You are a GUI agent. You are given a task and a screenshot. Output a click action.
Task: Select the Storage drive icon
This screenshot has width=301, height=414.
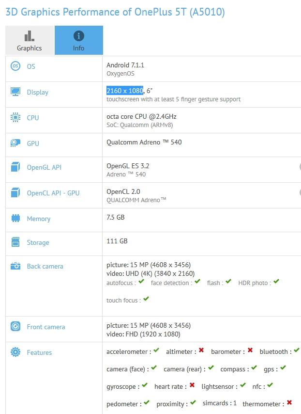coord(15,242)
